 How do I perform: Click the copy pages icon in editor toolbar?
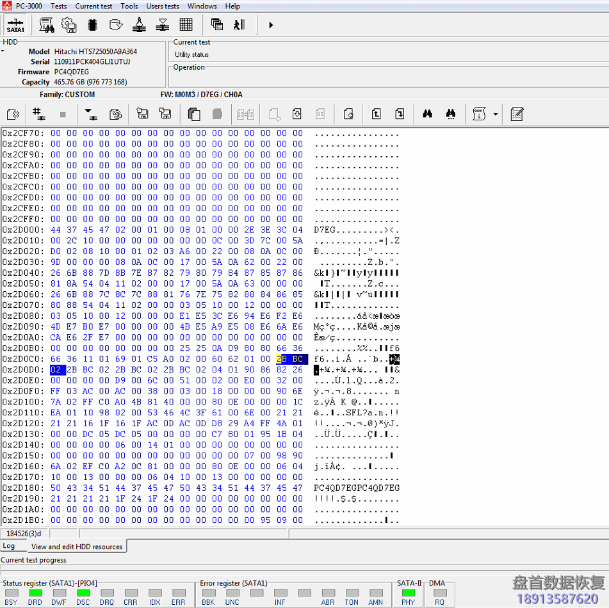(x=193, y=114)
